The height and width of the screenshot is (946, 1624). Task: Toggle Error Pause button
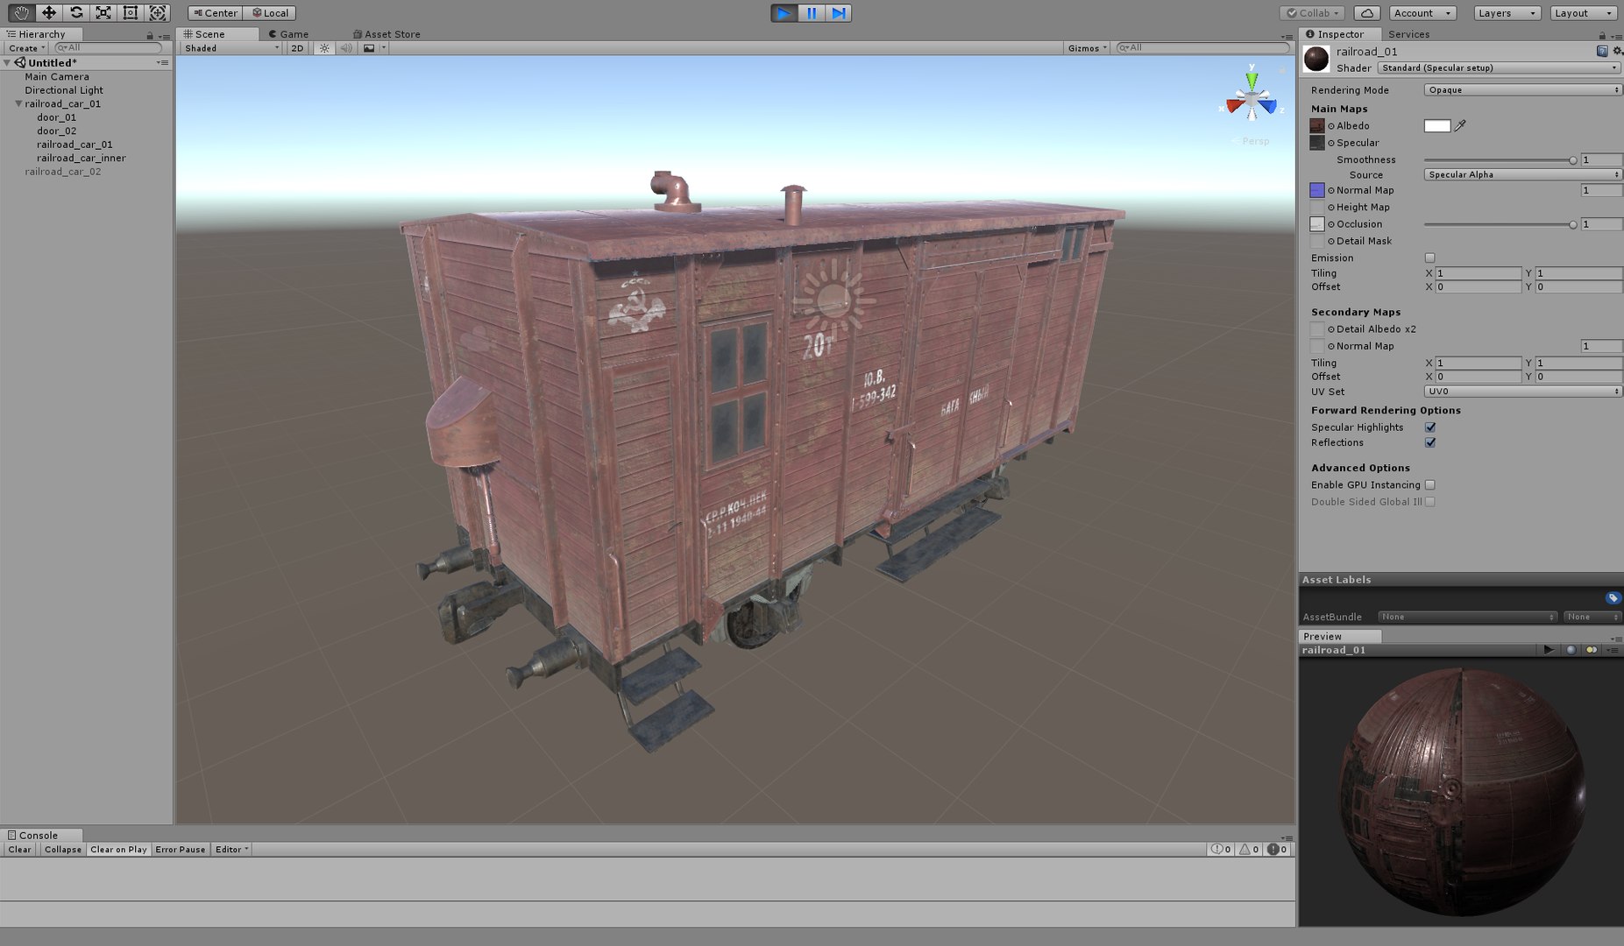click(181, 850)
